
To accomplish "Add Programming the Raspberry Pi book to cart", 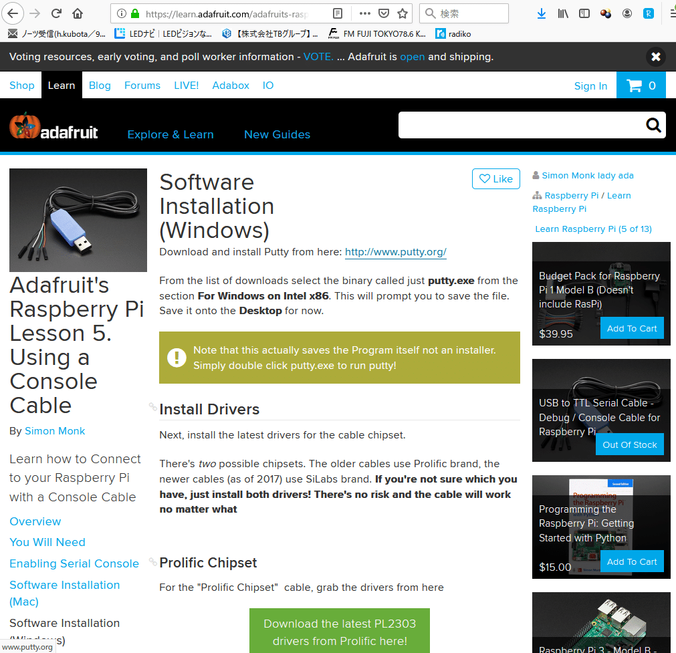I will 632,561.
